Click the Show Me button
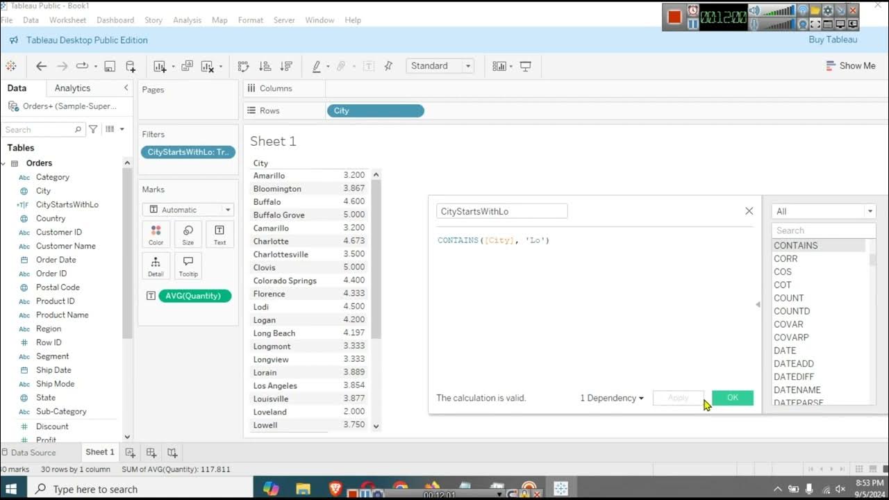 tap(851, 66)
